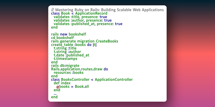Click the line "cd bookshelf"
Viewport: 215px width, 107px height.
62,38
